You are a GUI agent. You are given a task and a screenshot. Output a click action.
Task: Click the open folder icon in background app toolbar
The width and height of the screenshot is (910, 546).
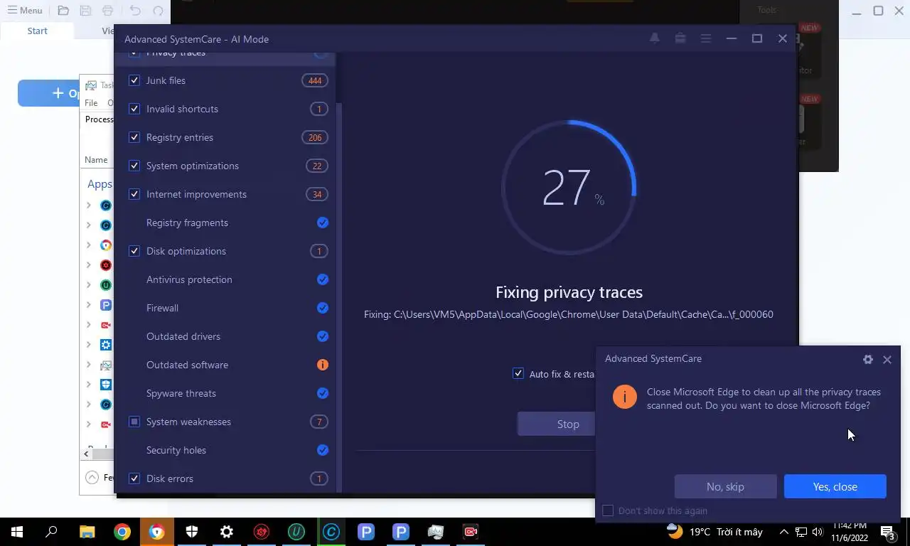tap(63, 11)
